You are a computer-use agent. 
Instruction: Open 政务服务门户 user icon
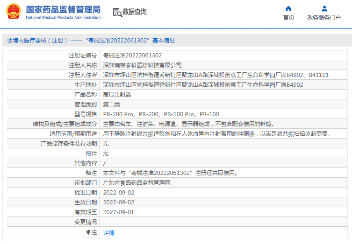pyautogui.click(x=324, y=9)
